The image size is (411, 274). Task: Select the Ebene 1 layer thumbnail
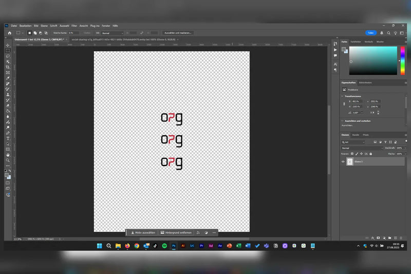[350, 161]
